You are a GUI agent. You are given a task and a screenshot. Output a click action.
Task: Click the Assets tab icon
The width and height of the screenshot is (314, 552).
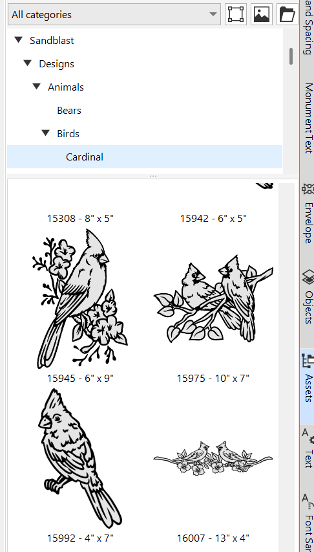pyautogui.click(x=308, y=360)
